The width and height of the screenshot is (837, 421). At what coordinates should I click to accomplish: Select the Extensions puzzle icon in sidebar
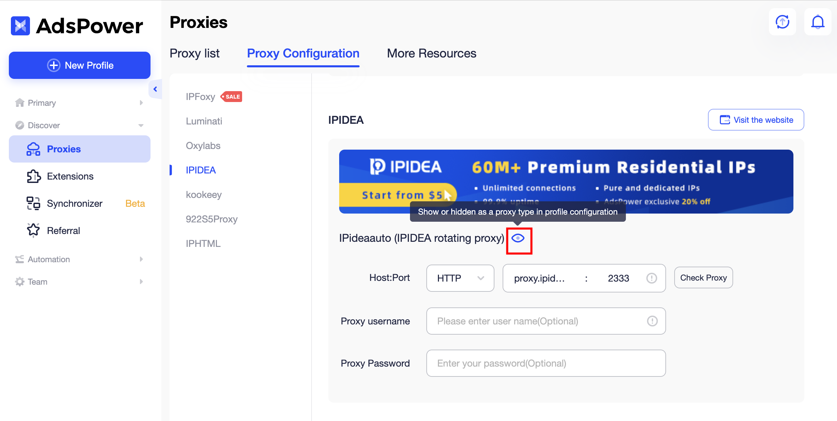point(33,176)
